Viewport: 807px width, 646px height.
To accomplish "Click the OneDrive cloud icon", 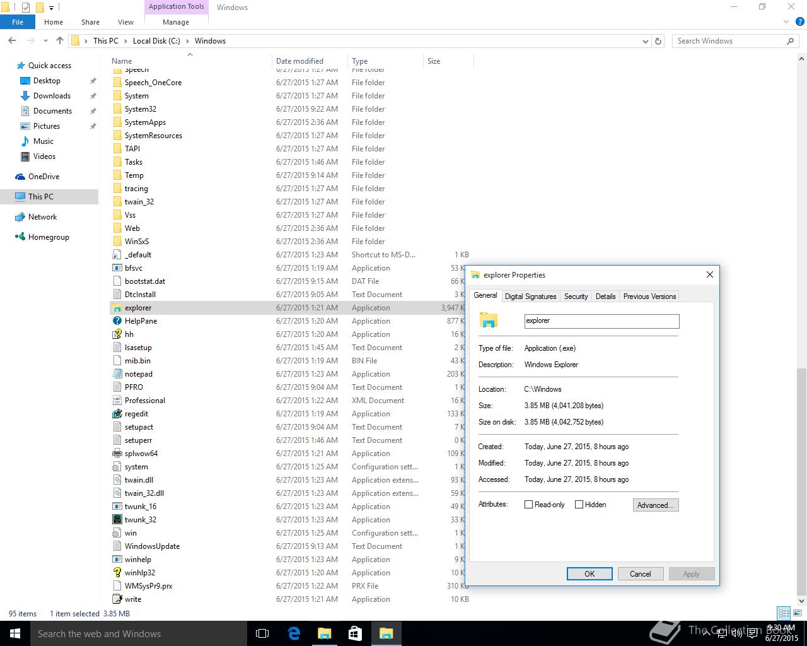I will (x=20, y=177).
